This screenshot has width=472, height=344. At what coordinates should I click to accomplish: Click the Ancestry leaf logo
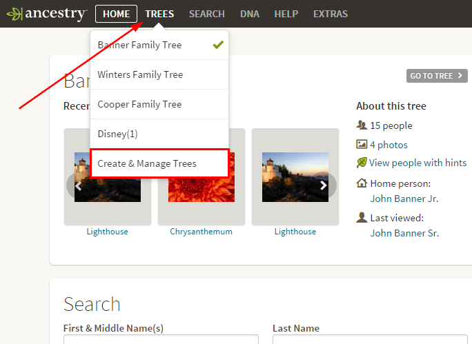coord(14,14)
